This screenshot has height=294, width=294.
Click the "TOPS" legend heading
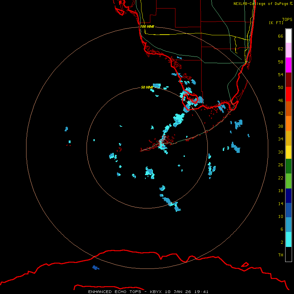[x=287, y=20]
